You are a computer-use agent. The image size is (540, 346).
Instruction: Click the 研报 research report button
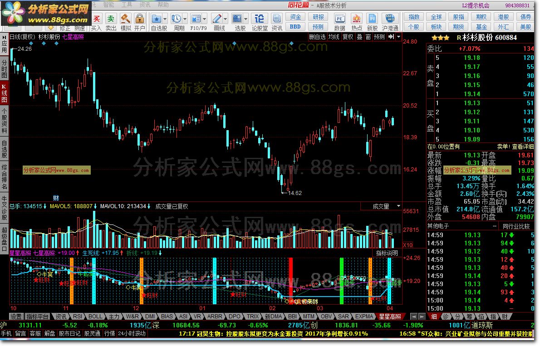(x=318, y=17)
